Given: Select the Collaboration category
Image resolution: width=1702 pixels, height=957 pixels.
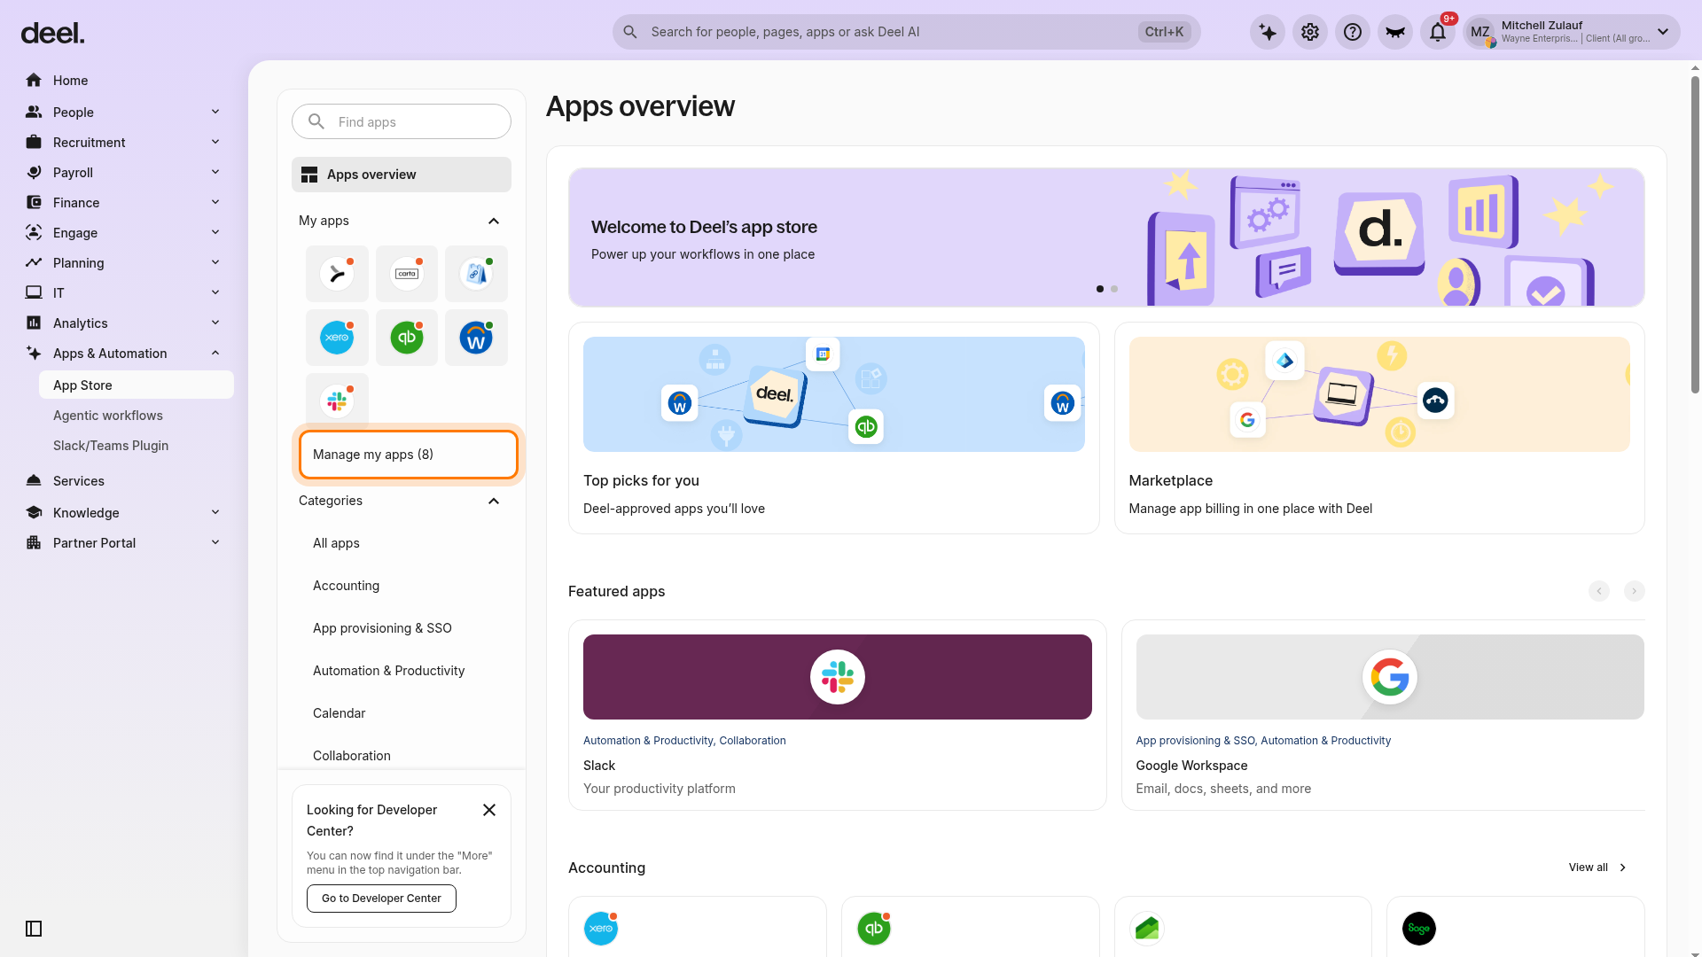Looking at the screenshot, I should pos(351,756).
